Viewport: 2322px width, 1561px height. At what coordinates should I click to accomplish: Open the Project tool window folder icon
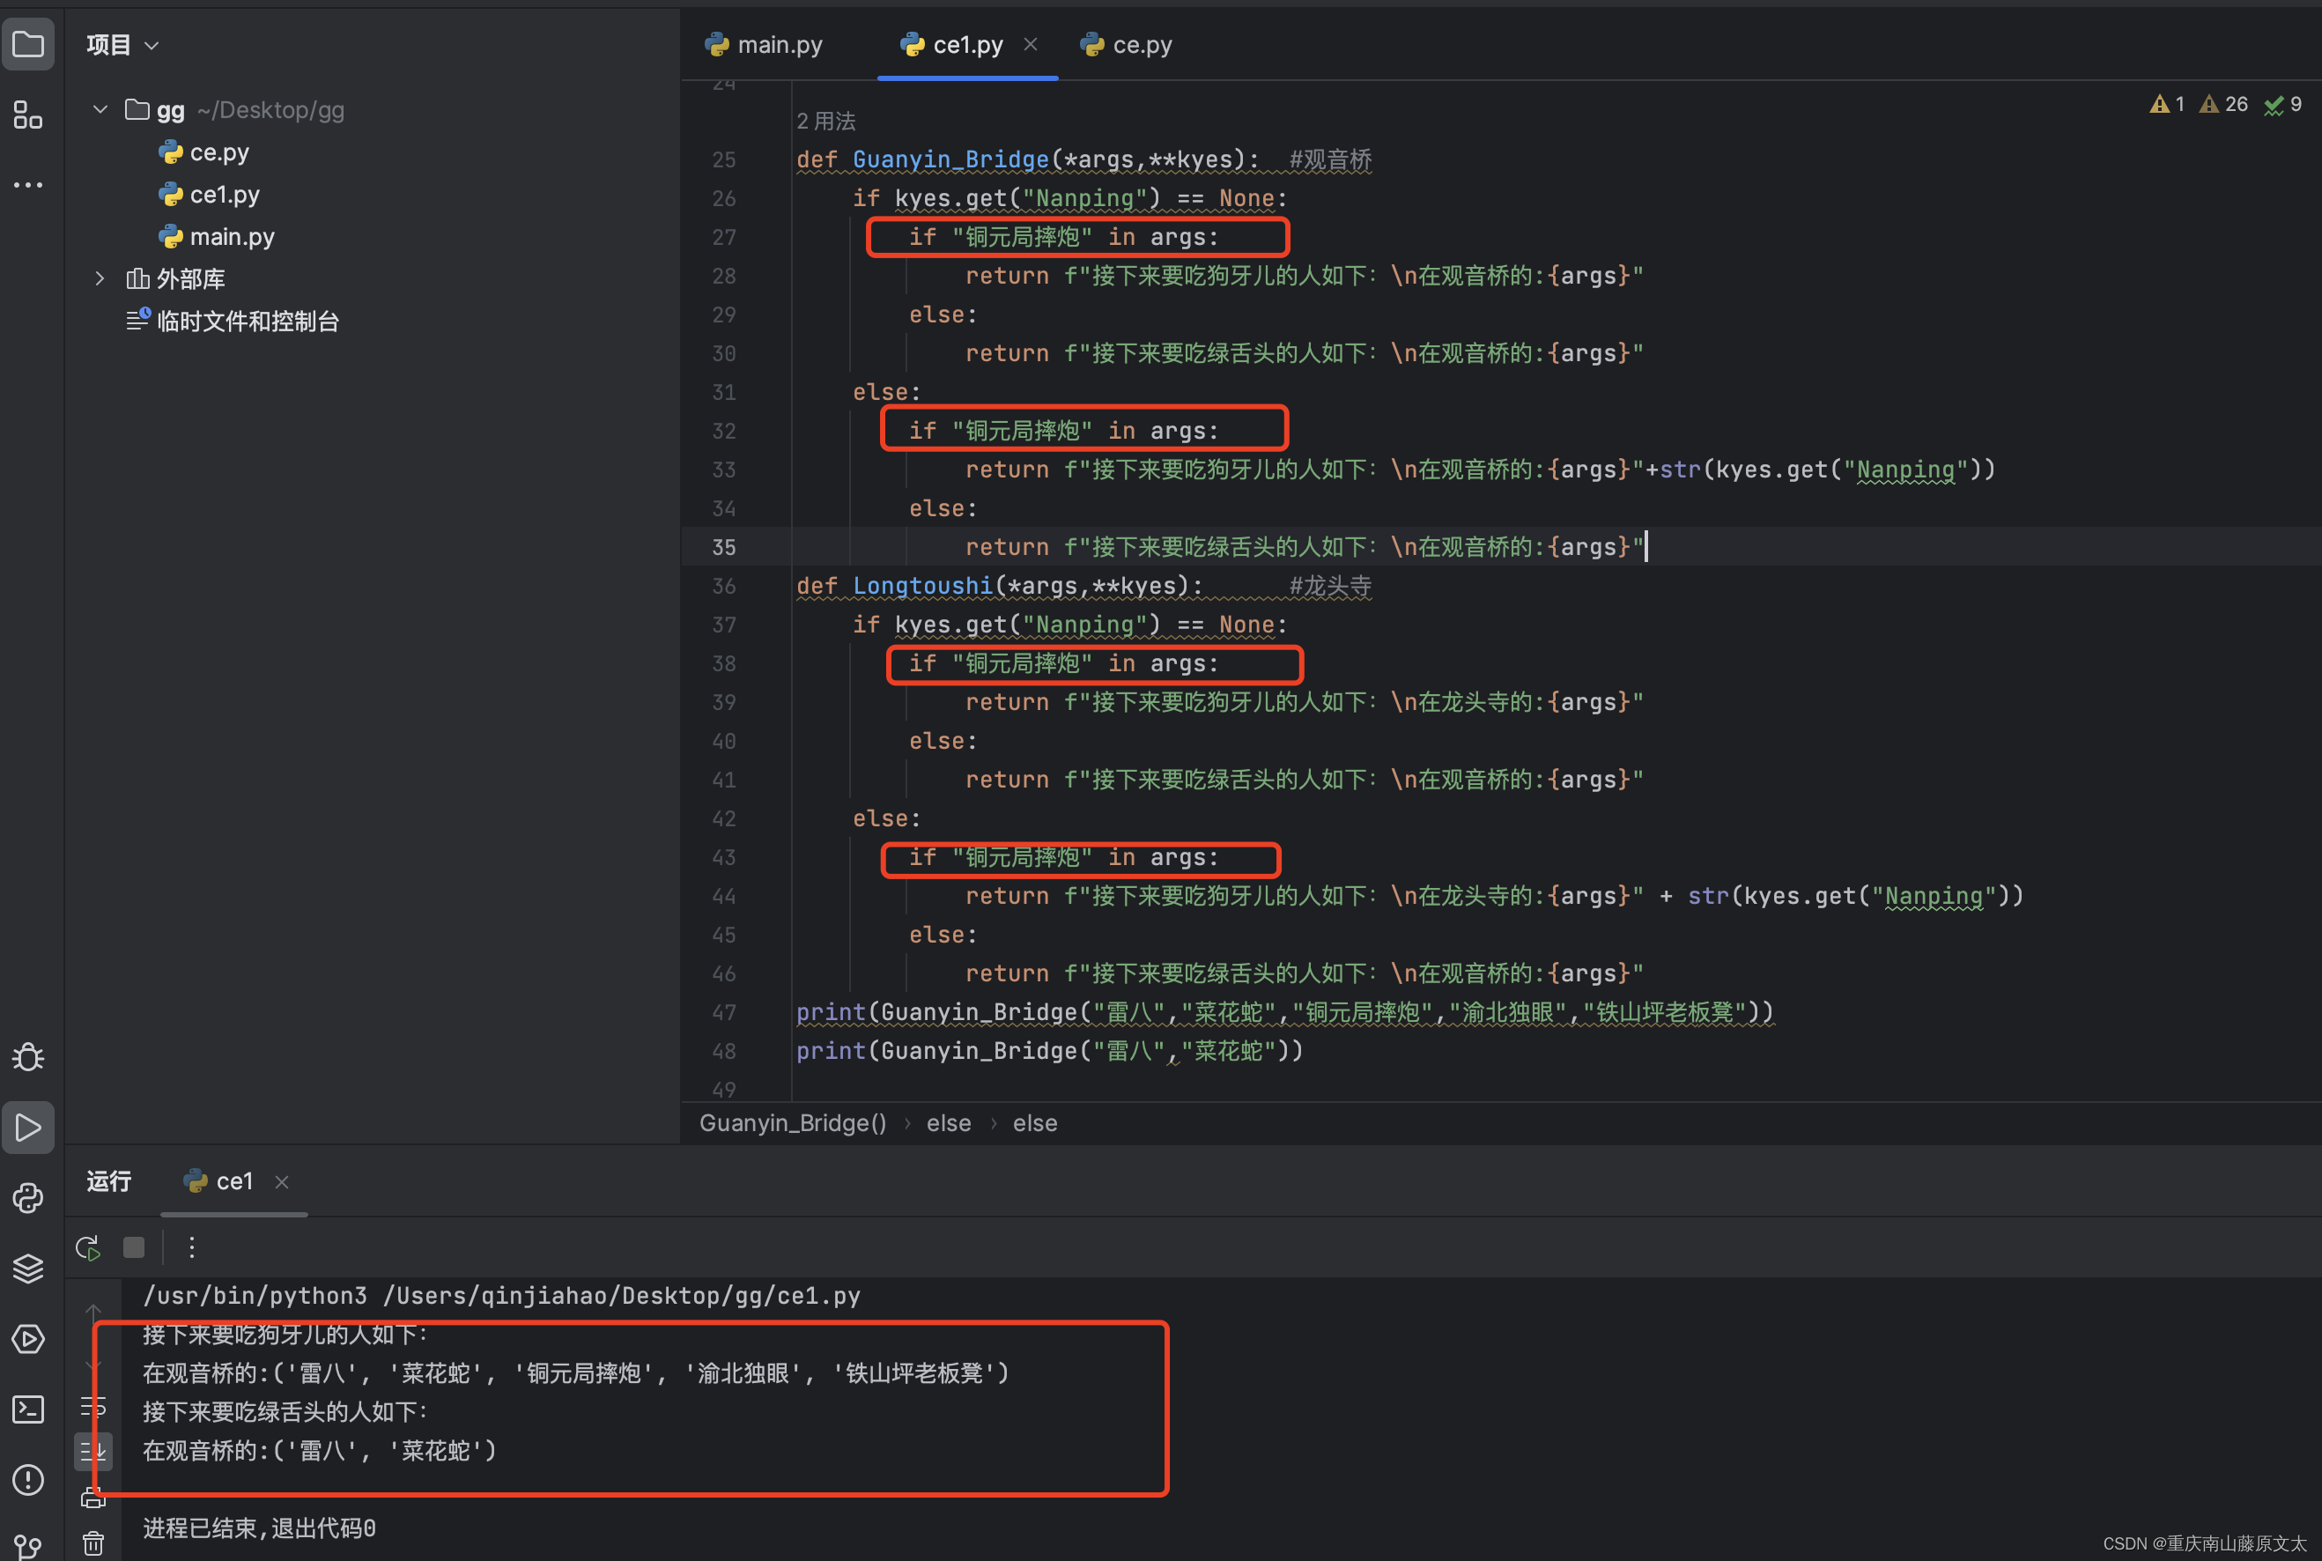coord(28,45)
